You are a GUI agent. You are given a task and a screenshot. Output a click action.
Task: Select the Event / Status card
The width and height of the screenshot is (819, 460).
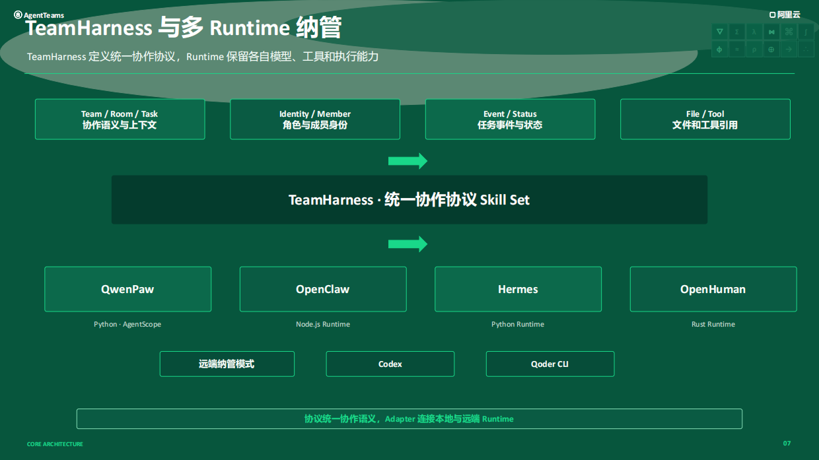510,119
